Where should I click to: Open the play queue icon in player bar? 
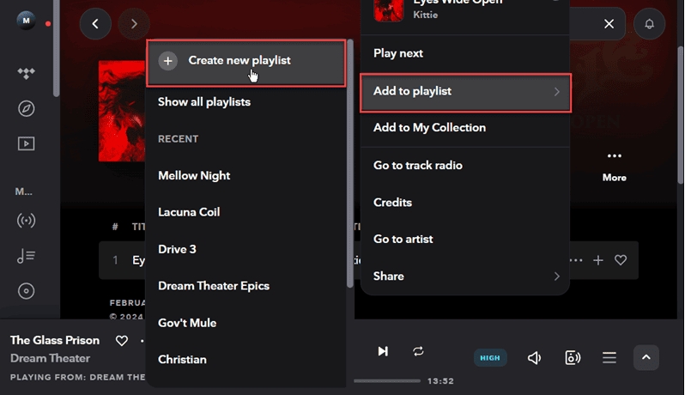point(609,357)
